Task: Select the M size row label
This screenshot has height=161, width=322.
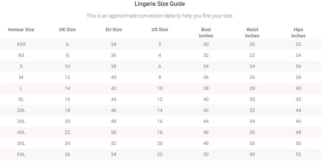Action: point(21,77)
